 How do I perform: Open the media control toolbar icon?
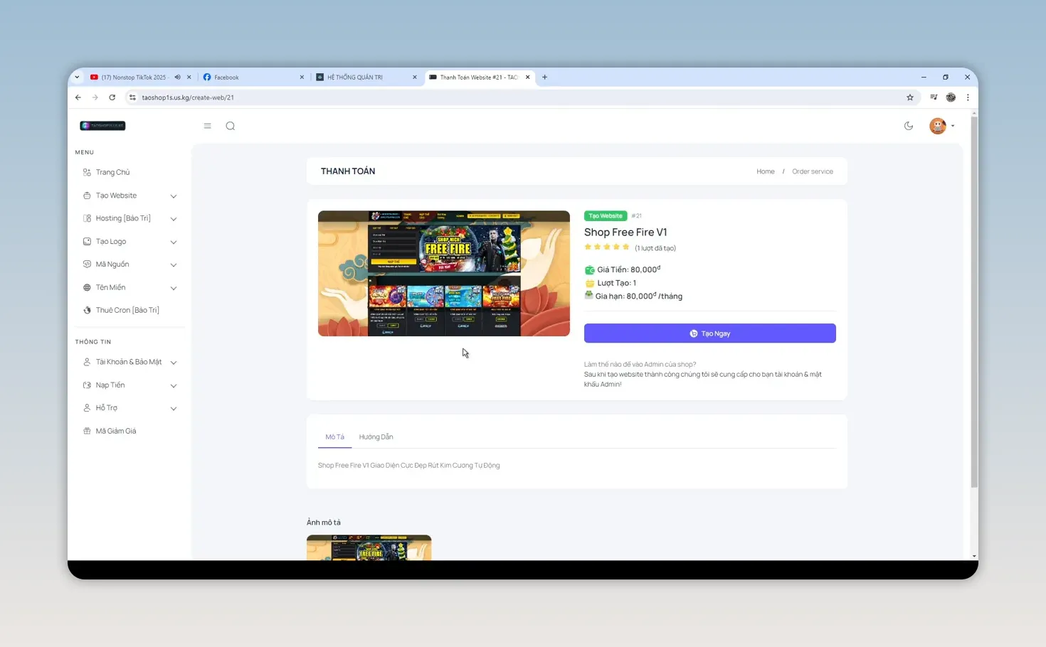point(934,97)
